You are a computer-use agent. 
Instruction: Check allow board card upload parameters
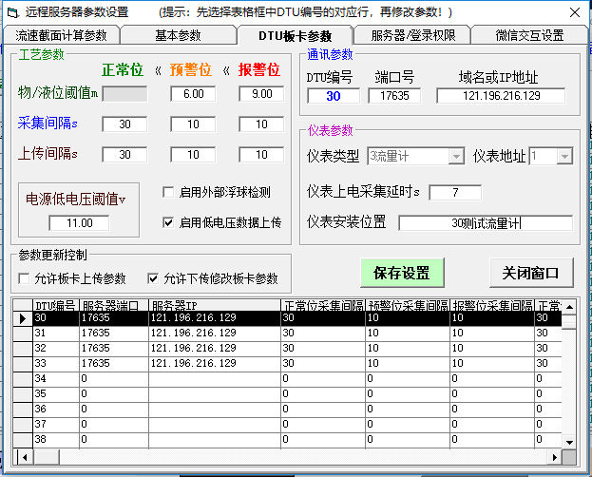pos(24,278)
